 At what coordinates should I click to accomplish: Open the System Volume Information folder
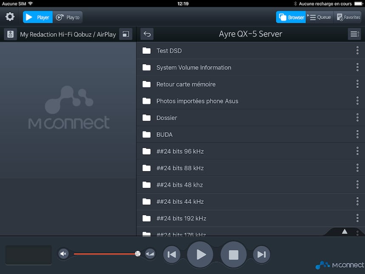click(x=250, y=68)
